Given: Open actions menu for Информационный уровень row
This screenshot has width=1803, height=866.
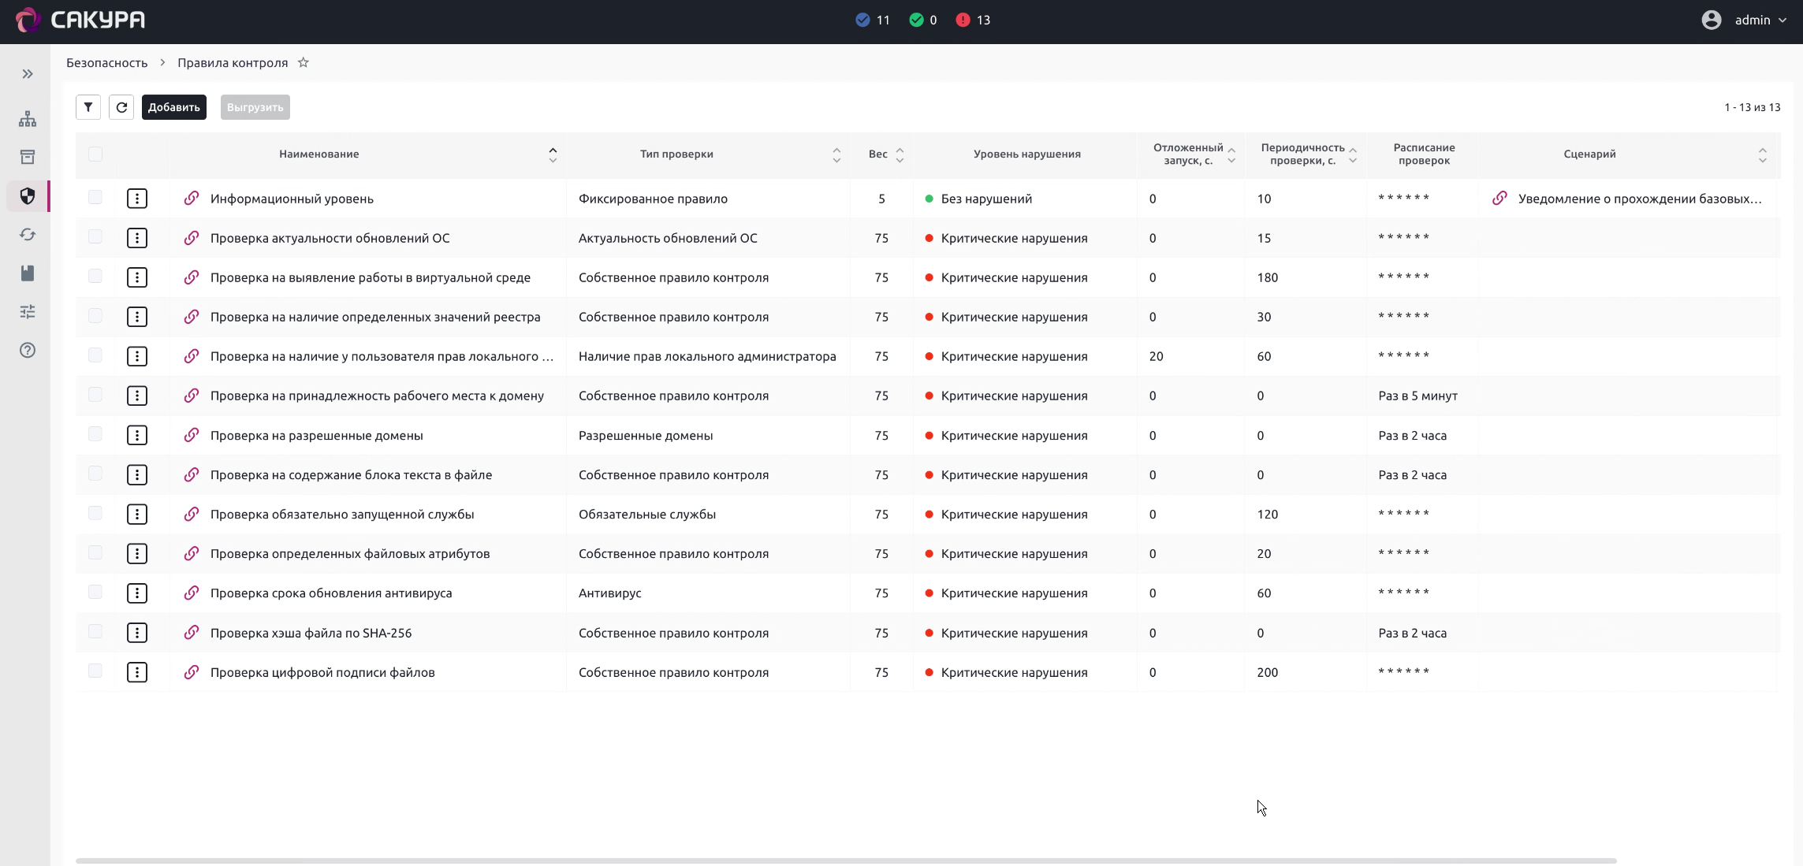Looking at the screenshot, I should (x=137, y=199).
